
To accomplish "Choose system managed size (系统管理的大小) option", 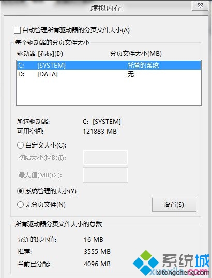I will [x=20, y=191].
